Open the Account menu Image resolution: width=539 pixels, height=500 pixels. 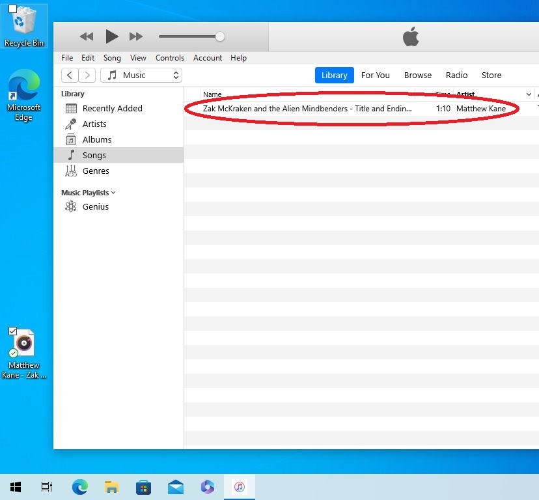[208, 58]
